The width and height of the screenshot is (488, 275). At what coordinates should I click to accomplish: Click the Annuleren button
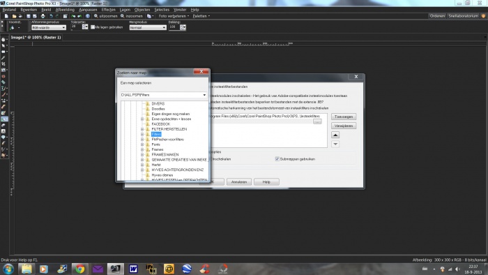coord(239,182)
